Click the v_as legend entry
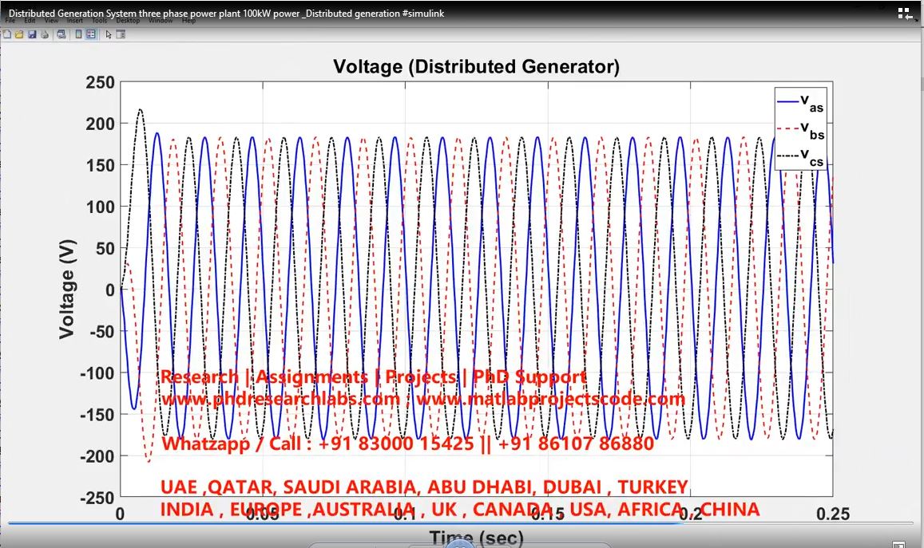 coord(801,102)
